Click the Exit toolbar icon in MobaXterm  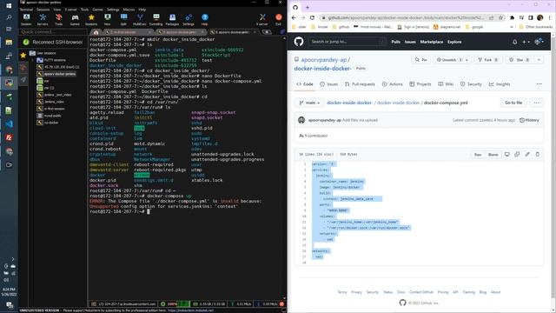click(279, 19)
